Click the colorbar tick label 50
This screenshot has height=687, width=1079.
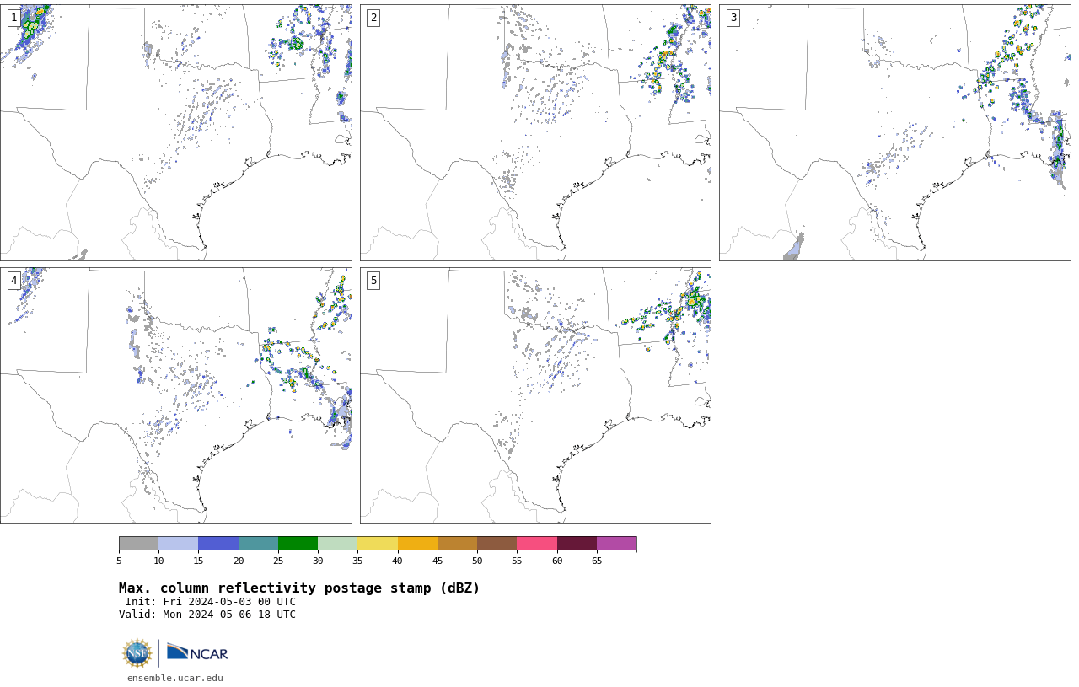coord(477,561)
